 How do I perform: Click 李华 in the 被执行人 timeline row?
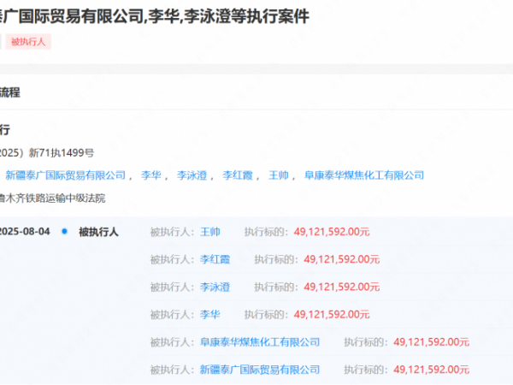point(210,314)
